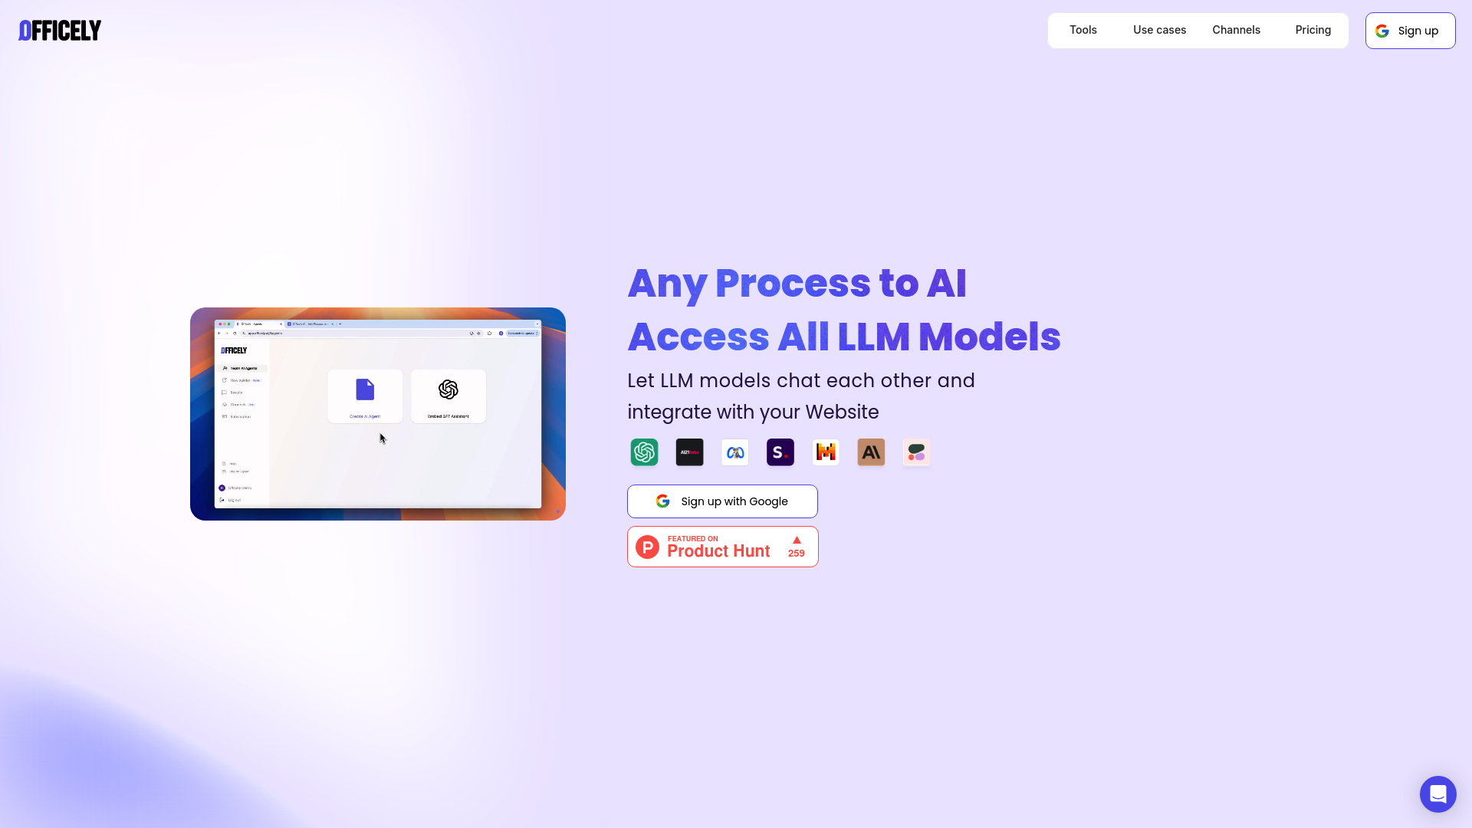
Task: Click the Tools navigation menu item
Action: coord(1083,31)
